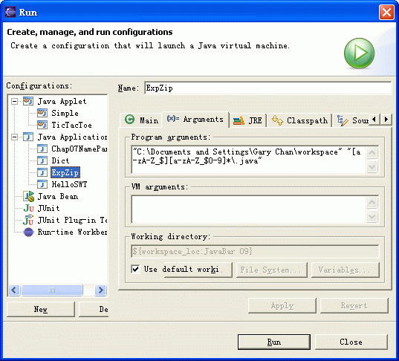This screenshot has height=361, width=399.
Task: Open the JRE tab
Action: tap(247, 120)
